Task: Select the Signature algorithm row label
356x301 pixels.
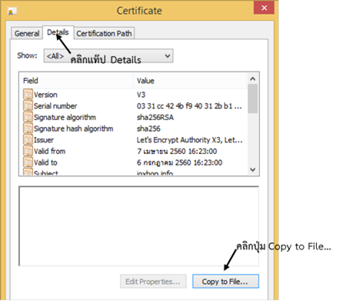Action: click(65, 117)
